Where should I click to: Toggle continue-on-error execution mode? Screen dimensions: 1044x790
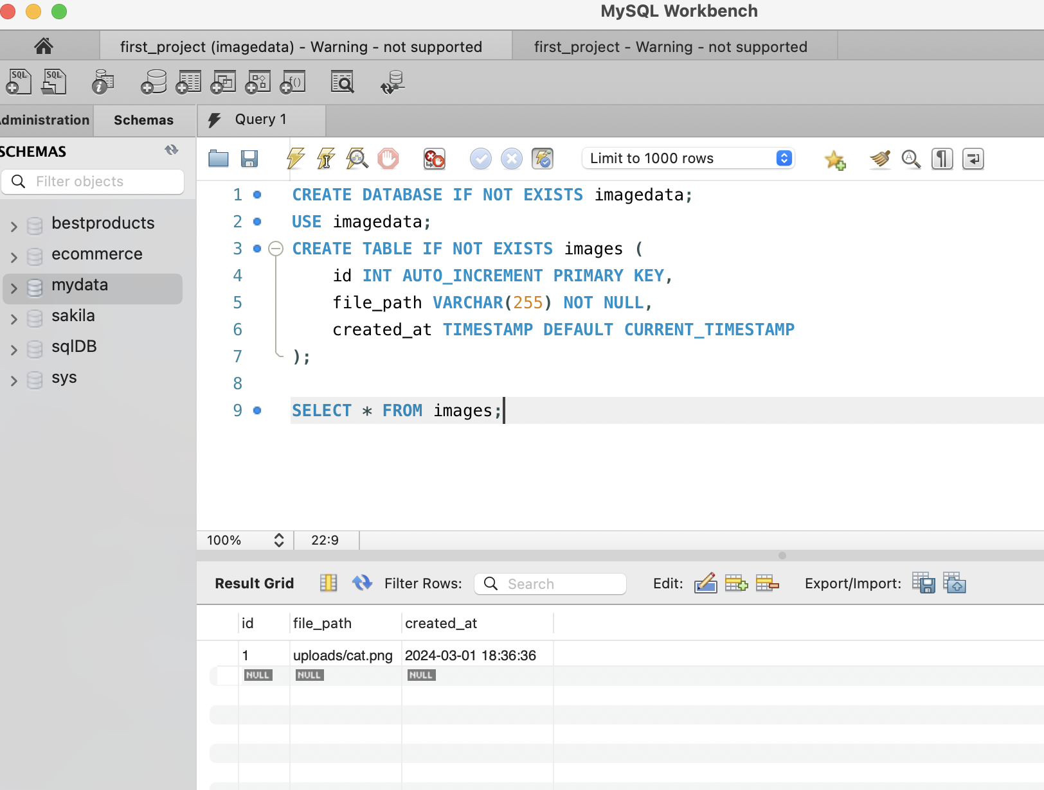435,159
